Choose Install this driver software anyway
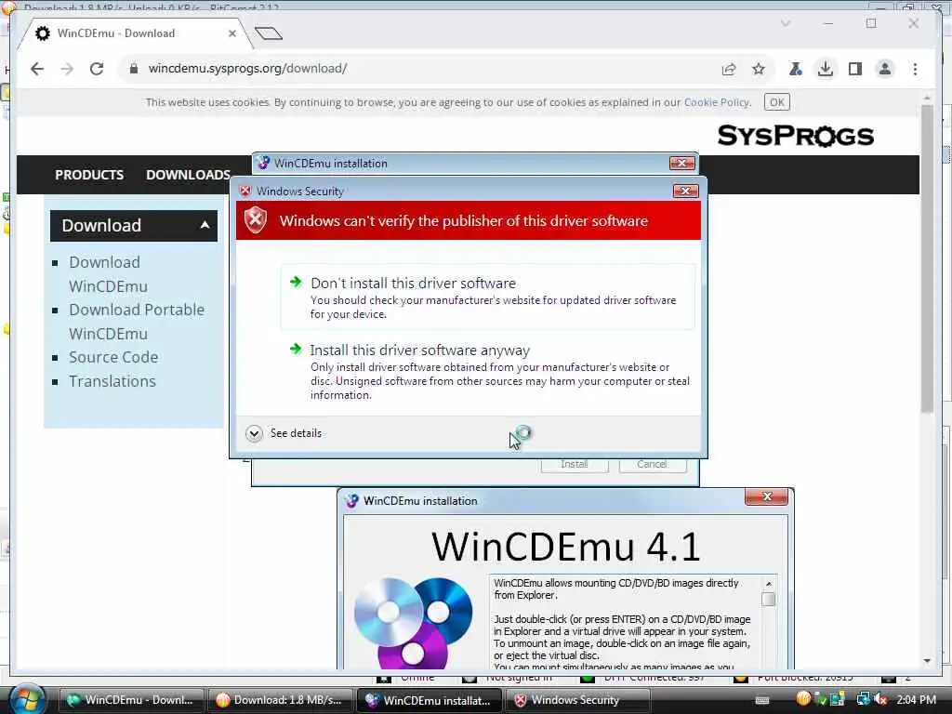Image resolution: width=952 pixels, height=714 pixels. tap(487, 372)
